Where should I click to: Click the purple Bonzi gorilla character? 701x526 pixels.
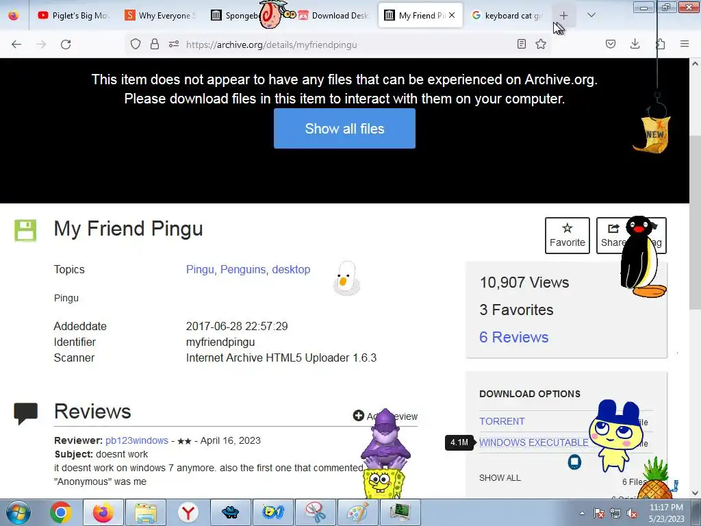(x=385, y=438)
